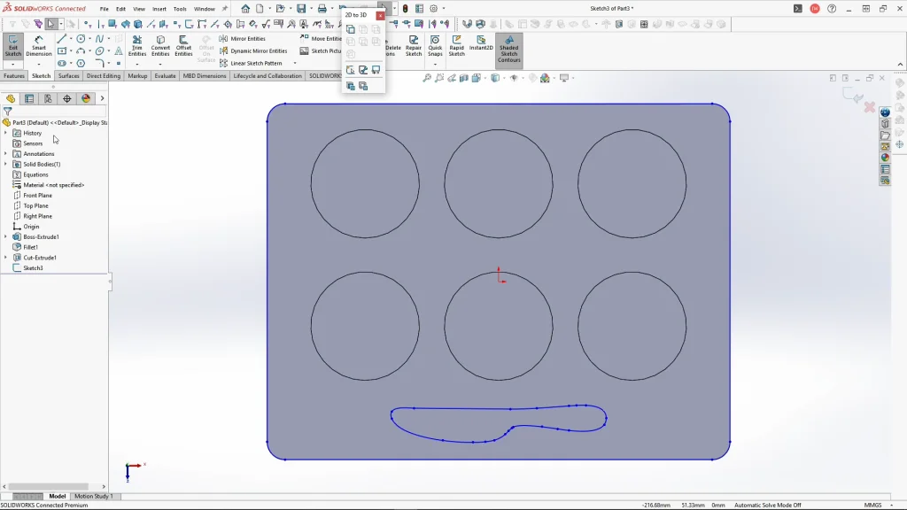Select Sketch3 in the feature tree

[x=33, y=268]
